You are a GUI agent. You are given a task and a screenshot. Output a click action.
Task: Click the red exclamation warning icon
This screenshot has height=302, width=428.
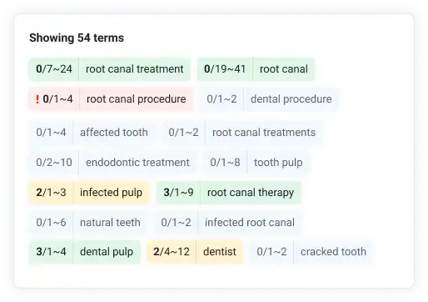click(37, 99)
